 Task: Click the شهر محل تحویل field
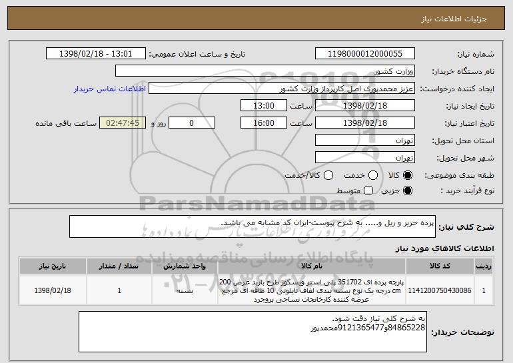(x=365, y=158)
